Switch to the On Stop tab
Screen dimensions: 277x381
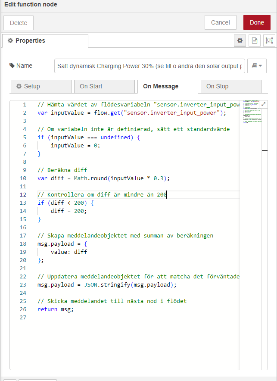pos(231,87)
